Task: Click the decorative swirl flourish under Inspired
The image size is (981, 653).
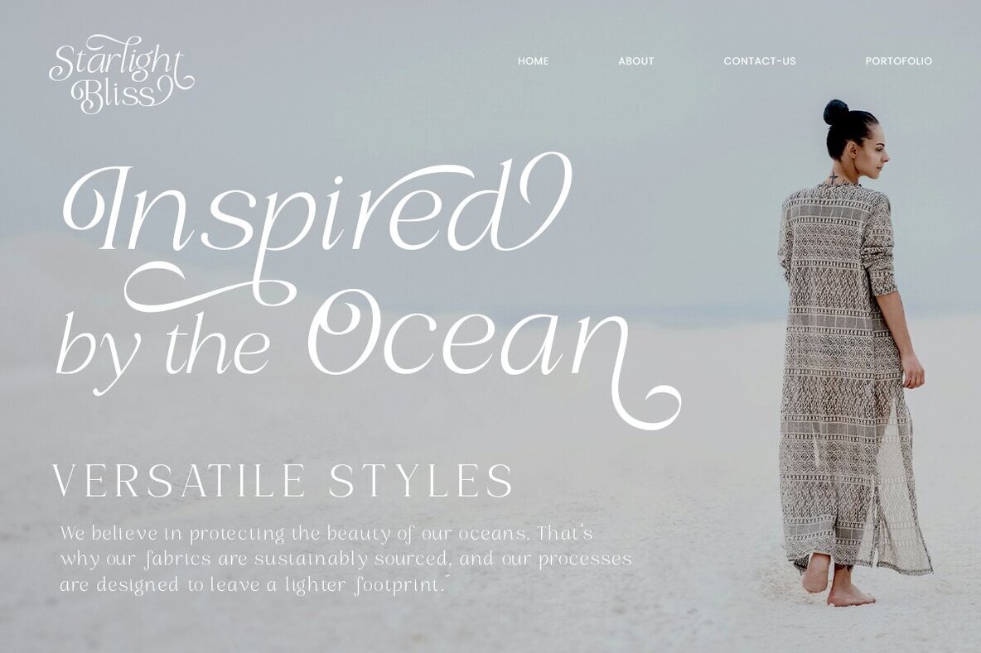Action: coord(210,287)
